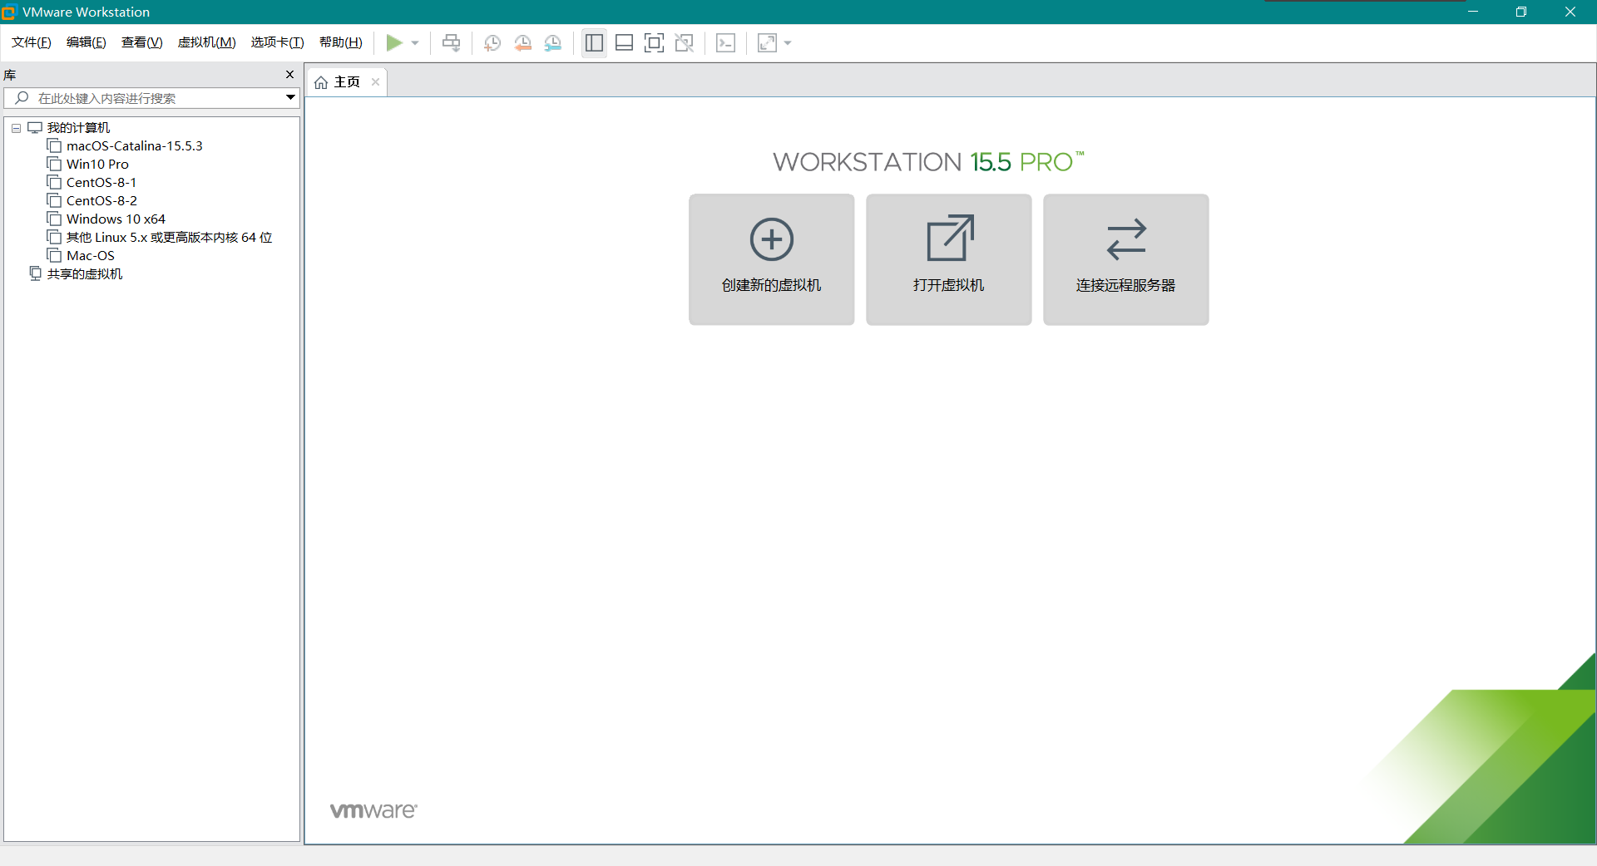Toggle Unity mode icon in toolbar

[x=685, y=43]
